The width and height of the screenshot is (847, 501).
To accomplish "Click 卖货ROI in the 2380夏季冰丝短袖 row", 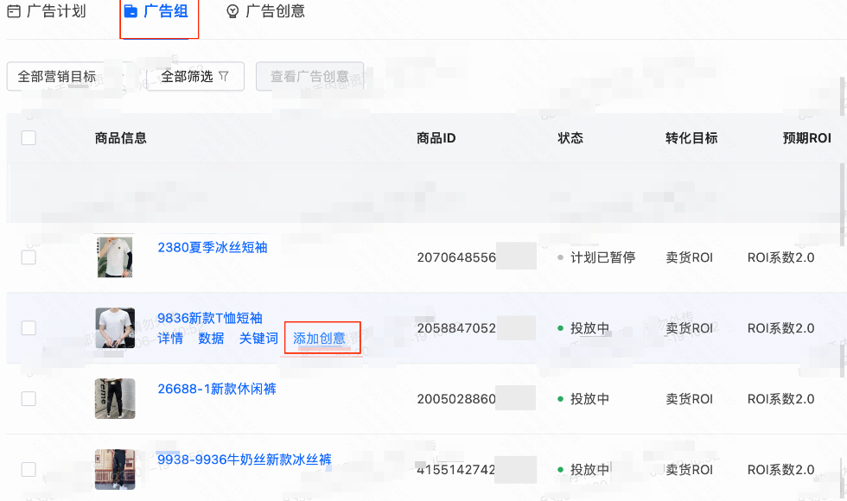I will coord(690,257).
